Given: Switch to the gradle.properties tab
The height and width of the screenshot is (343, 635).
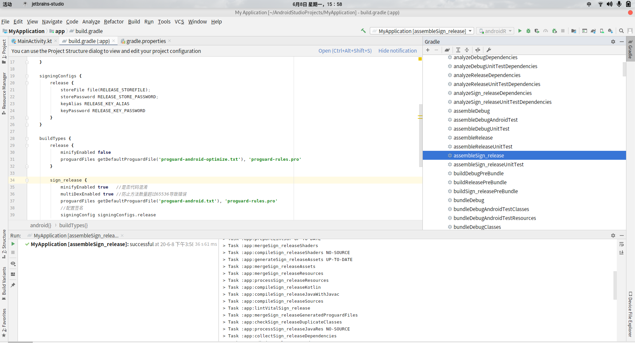Looking at the screenshot, I should [x=146, y=41].
